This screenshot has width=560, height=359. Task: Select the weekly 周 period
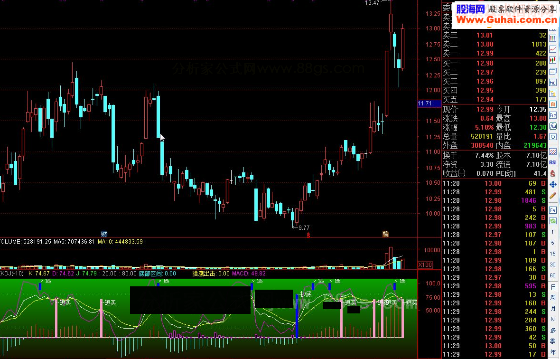(553, 298)
